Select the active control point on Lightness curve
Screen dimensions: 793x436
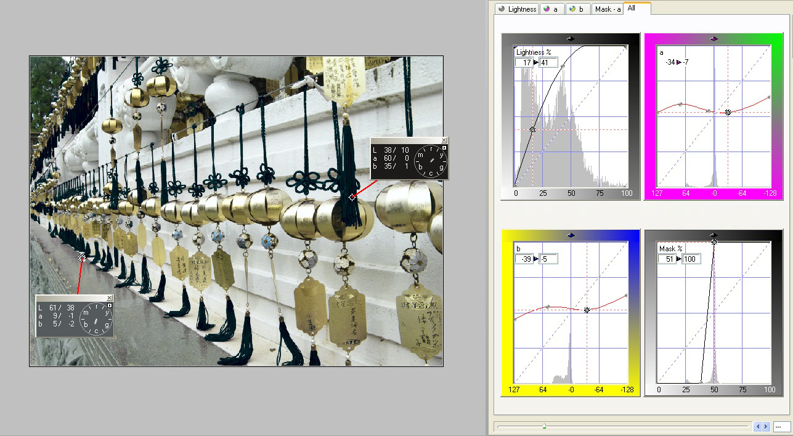click(532, 129)
